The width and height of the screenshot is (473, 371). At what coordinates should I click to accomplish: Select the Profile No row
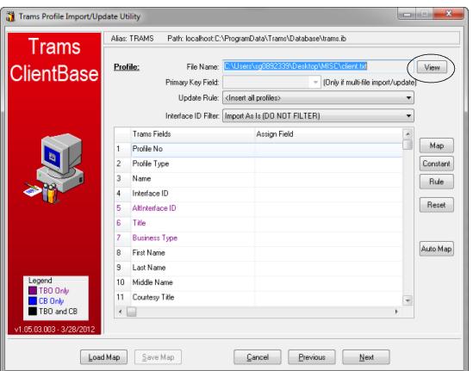click(x=258, y=149)
